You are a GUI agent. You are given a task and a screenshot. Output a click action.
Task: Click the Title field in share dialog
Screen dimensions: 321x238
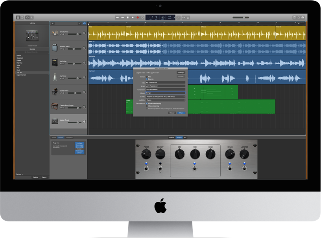[165, 82]
